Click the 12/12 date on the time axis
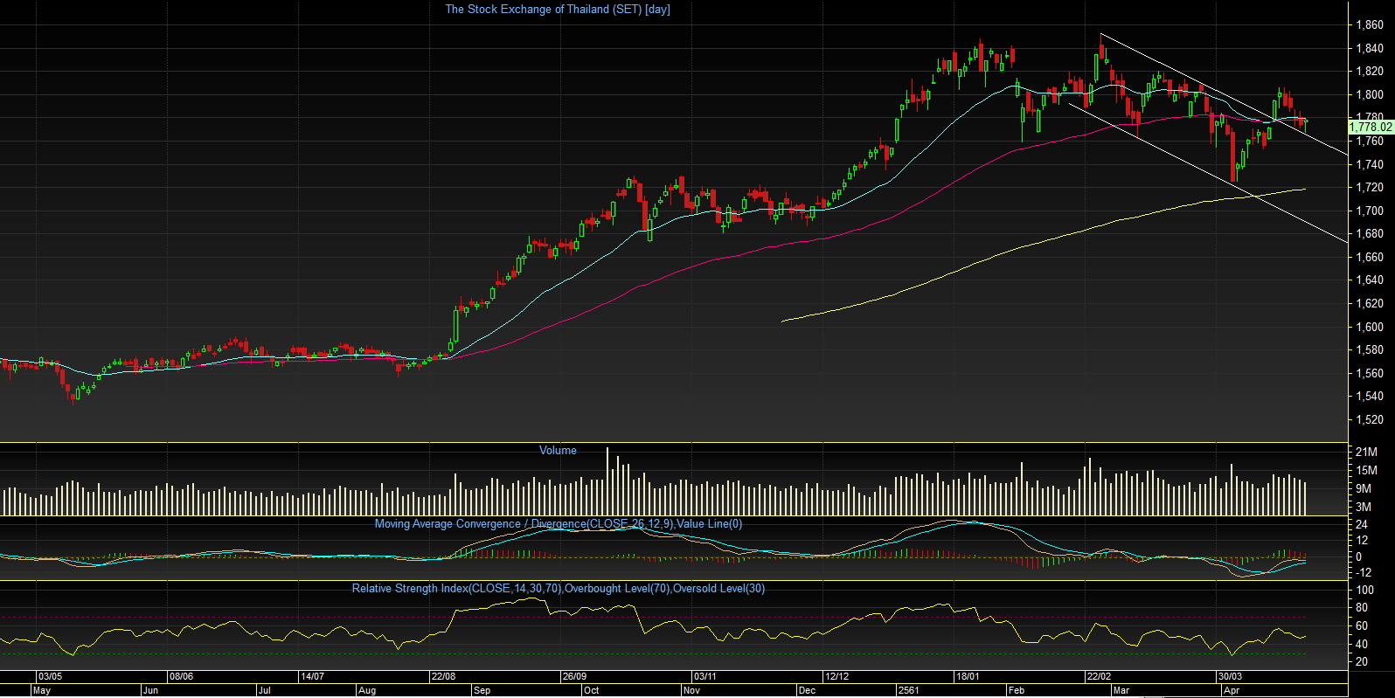The height and width of the screenshot is (698, 1395). (x=836, y=677)
